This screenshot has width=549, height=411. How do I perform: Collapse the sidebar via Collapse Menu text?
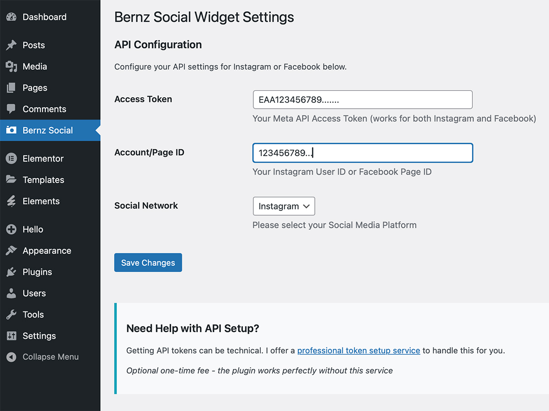click(x=51, y=357)
